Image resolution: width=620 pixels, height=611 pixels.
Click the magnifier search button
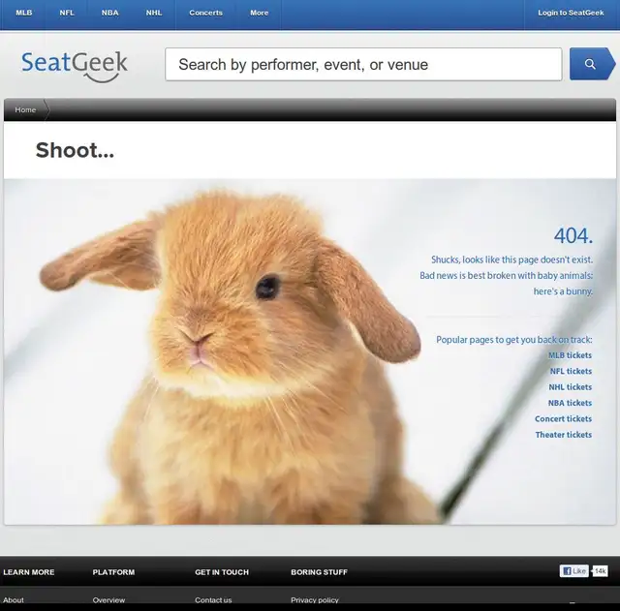592,64
